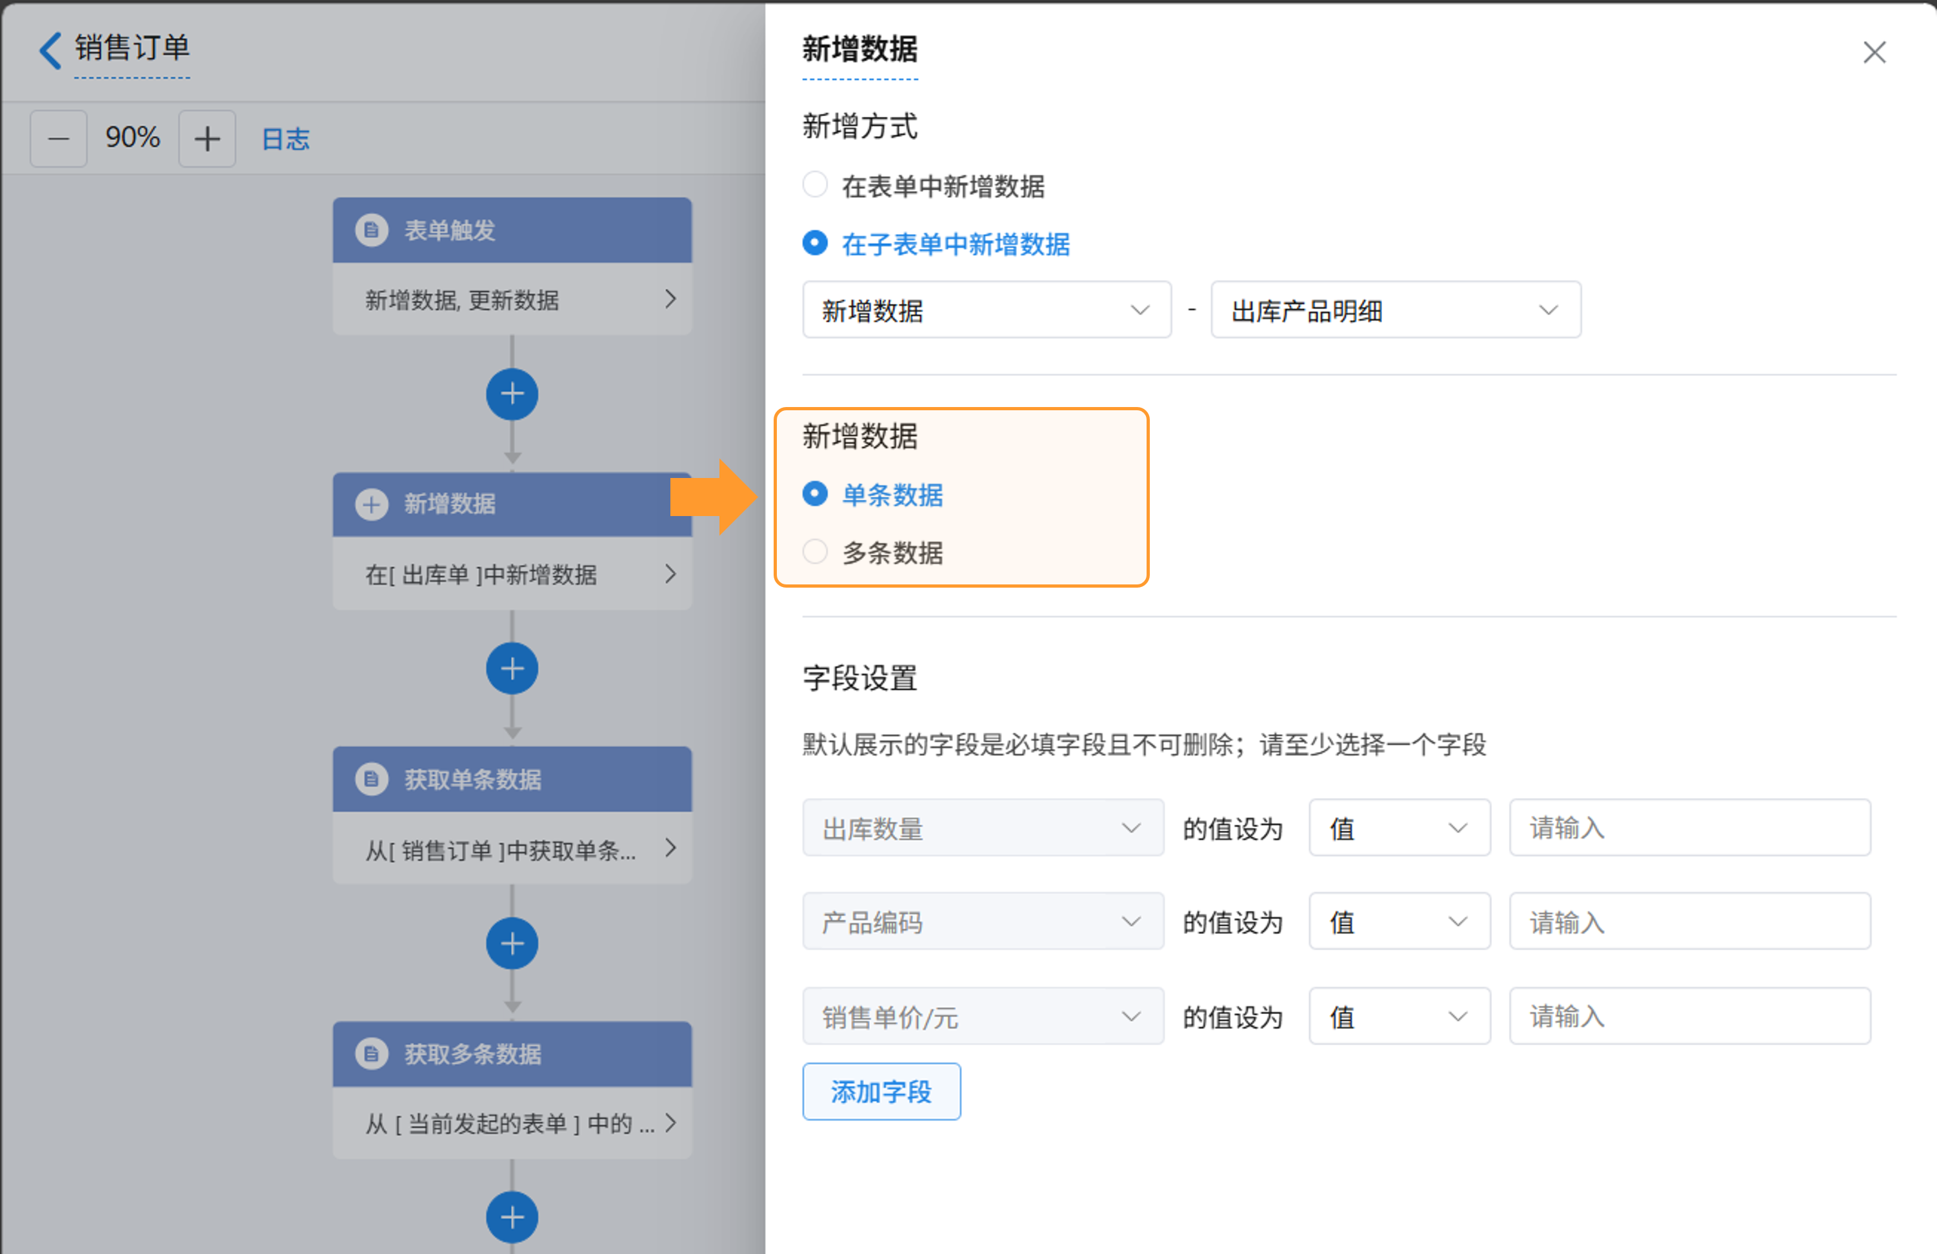Open value type dropdown for 出库数量
1937x1254 pixels.
click(1398, 828)
